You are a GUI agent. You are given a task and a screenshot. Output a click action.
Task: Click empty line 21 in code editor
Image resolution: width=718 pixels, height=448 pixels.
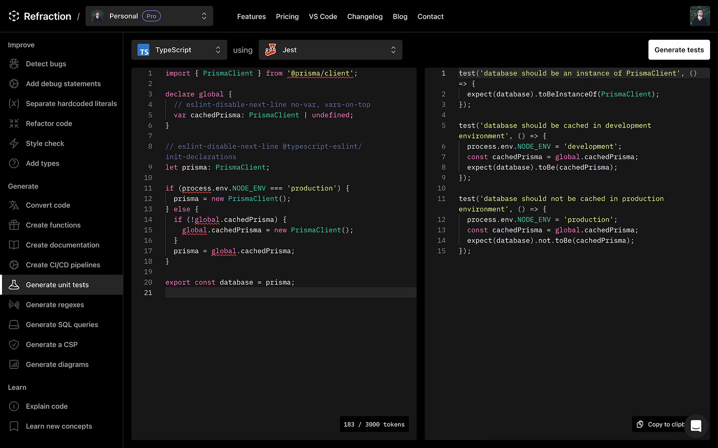pyautogui.click(x=290, y=292)
